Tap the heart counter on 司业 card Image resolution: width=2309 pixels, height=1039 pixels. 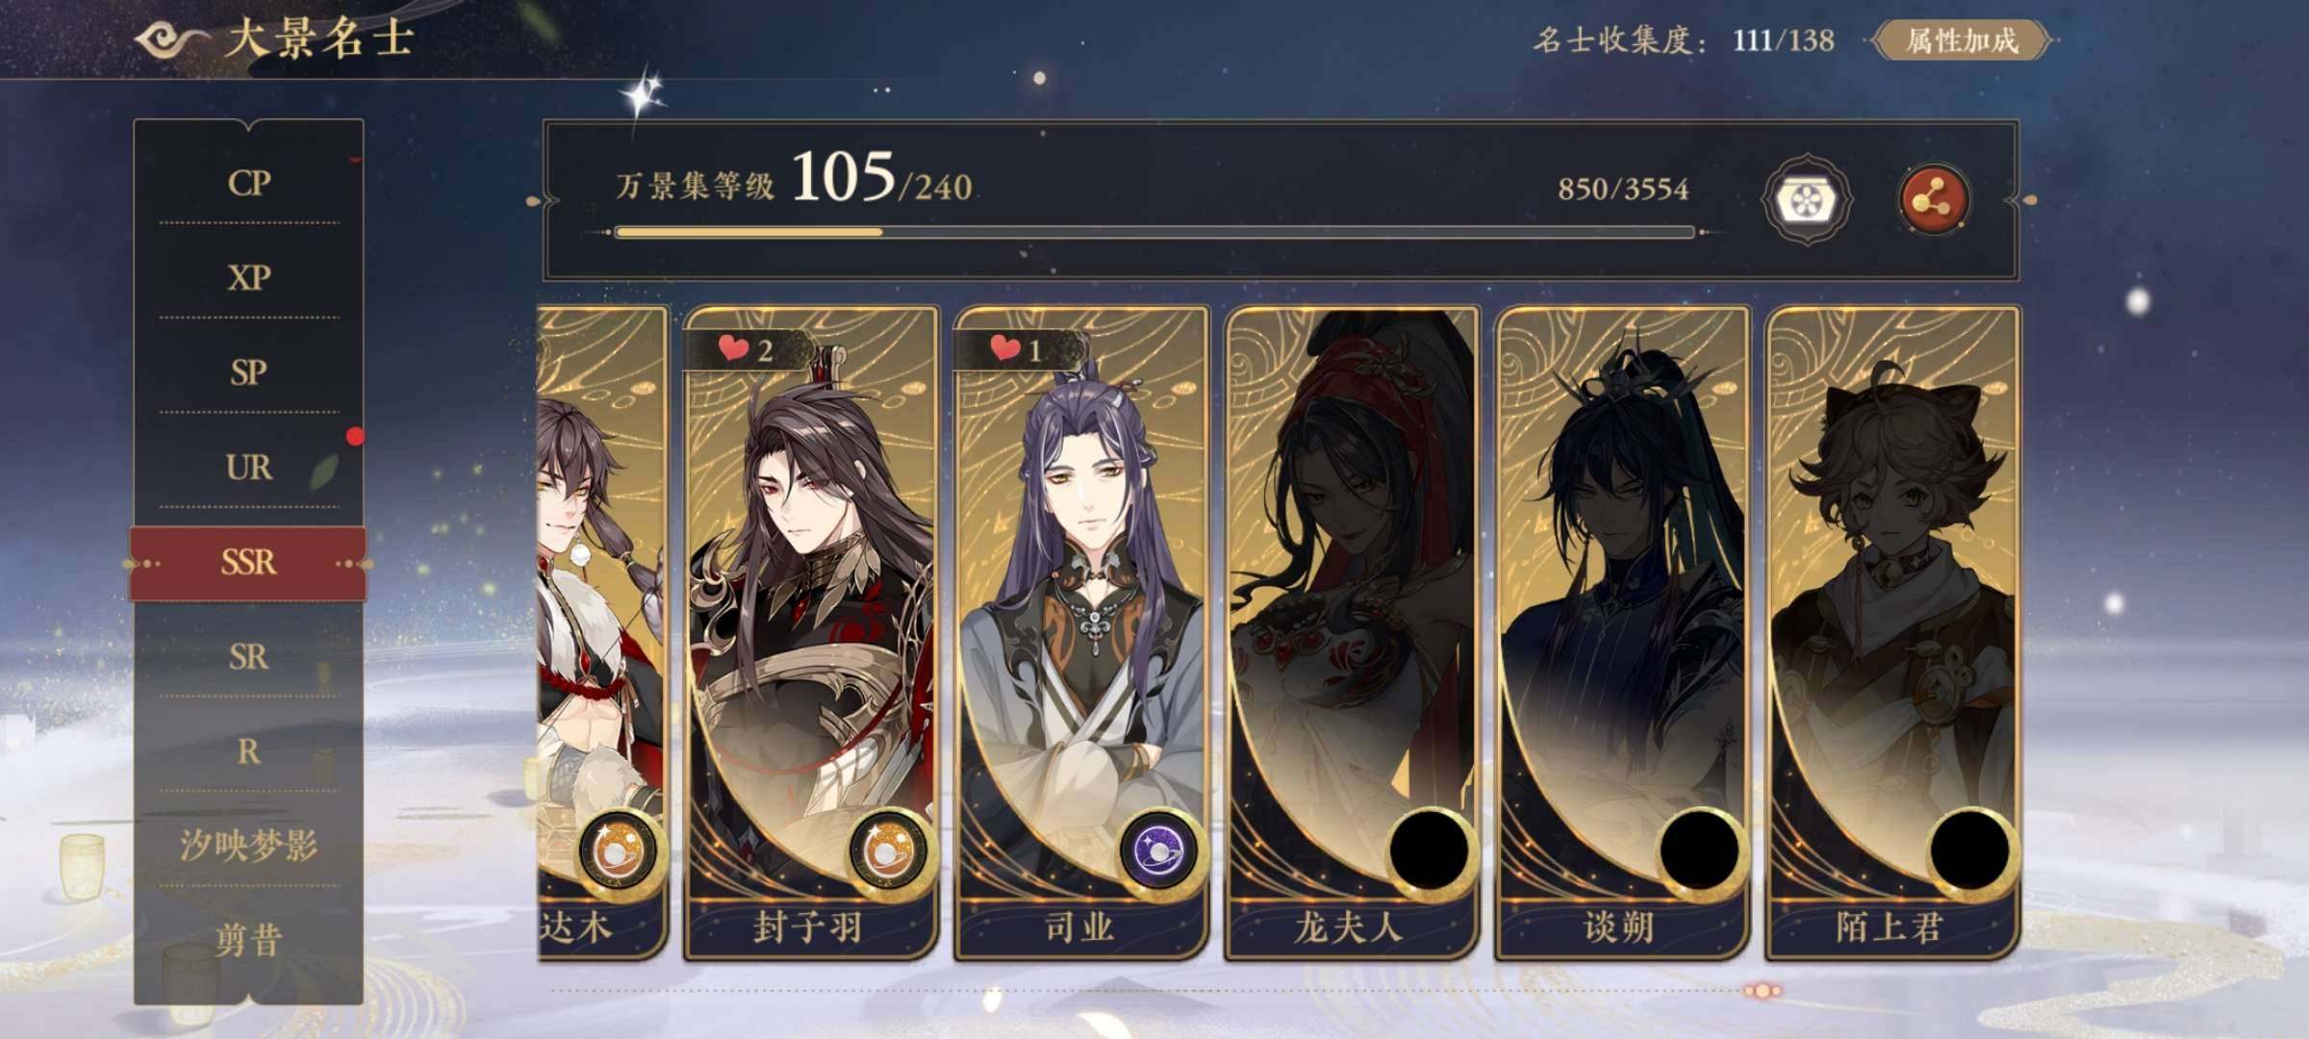pos(1016,349)
